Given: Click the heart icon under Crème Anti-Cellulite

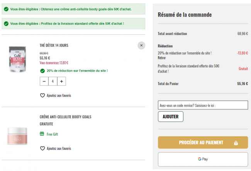Looking at the screenshot, I should pos(42,148).
